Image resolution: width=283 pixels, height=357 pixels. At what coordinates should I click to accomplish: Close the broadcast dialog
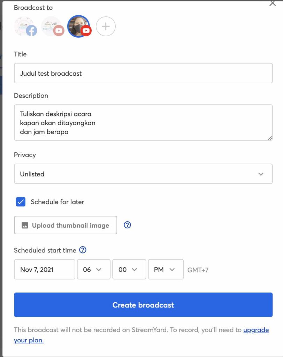273,3
